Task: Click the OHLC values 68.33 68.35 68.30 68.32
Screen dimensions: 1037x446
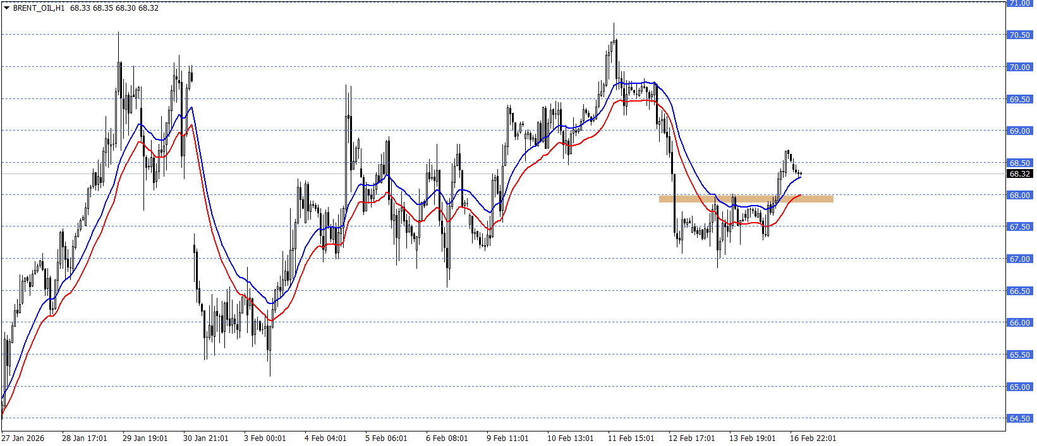Action: [114, 8]
